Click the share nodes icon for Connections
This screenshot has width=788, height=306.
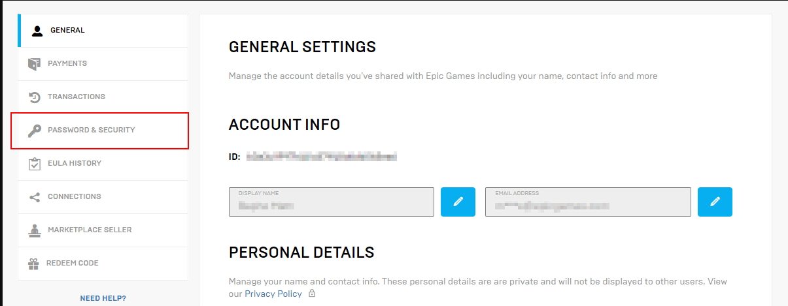[x=35, y=197]
